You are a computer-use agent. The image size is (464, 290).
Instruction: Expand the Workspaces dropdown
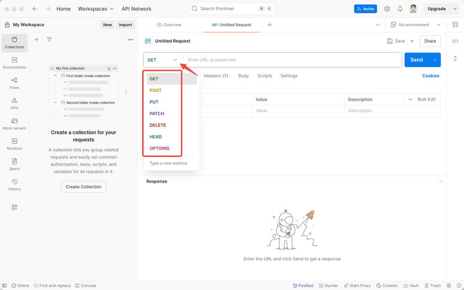pos(95,9)
